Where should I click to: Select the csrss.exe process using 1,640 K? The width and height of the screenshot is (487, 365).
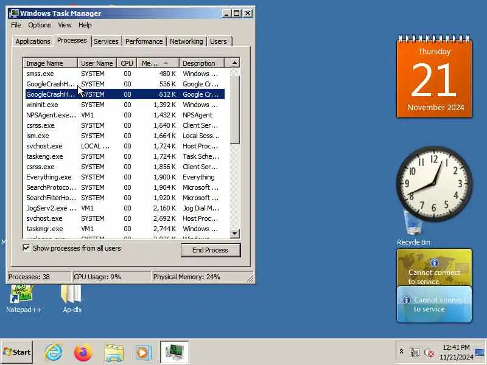pyautogui.click(x=125, y=125)
